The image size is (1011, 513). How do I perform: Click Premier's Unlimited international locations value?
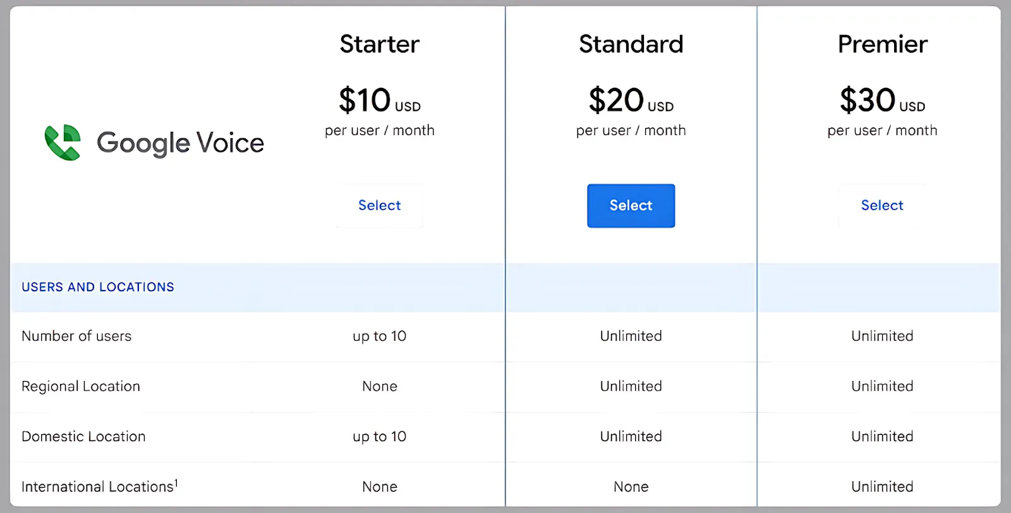click(x=882, y=486)
